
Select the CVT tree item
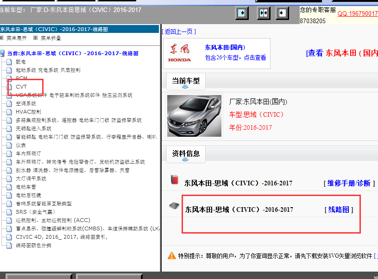click(21, 87)
